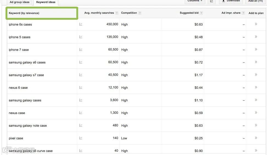267x155 pixels.
Task: Click the 450,000 searches value
Action: [x=112, y=24]
